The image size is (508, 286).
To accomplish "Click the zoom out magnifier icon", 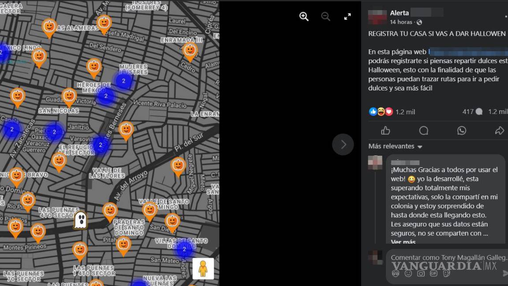I will tap(325, 17).
